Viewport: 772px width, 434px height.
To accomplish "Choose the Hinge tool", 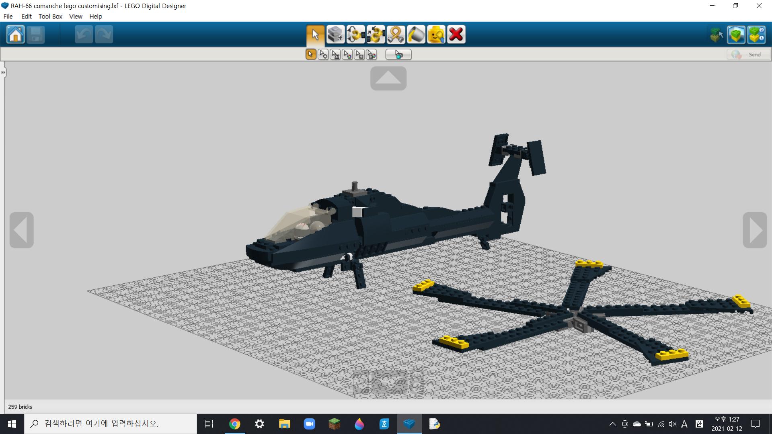I will [355, 35].
